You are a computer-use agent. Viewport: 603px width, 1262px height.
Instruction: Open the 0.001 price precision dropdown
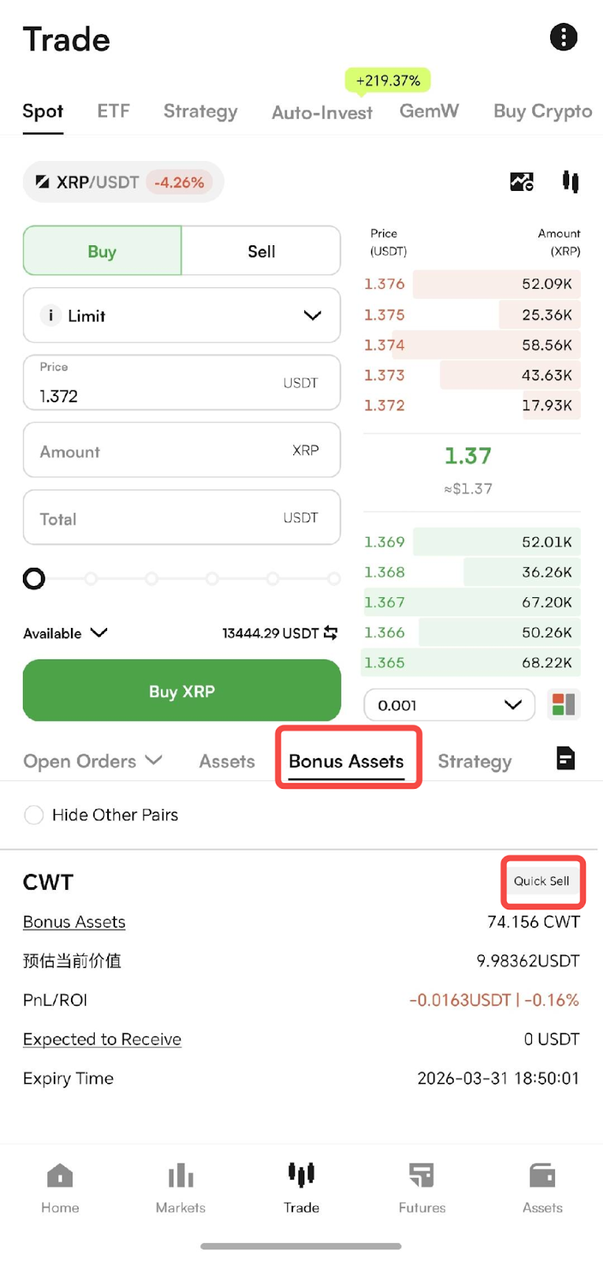click(x=449, y=704)
